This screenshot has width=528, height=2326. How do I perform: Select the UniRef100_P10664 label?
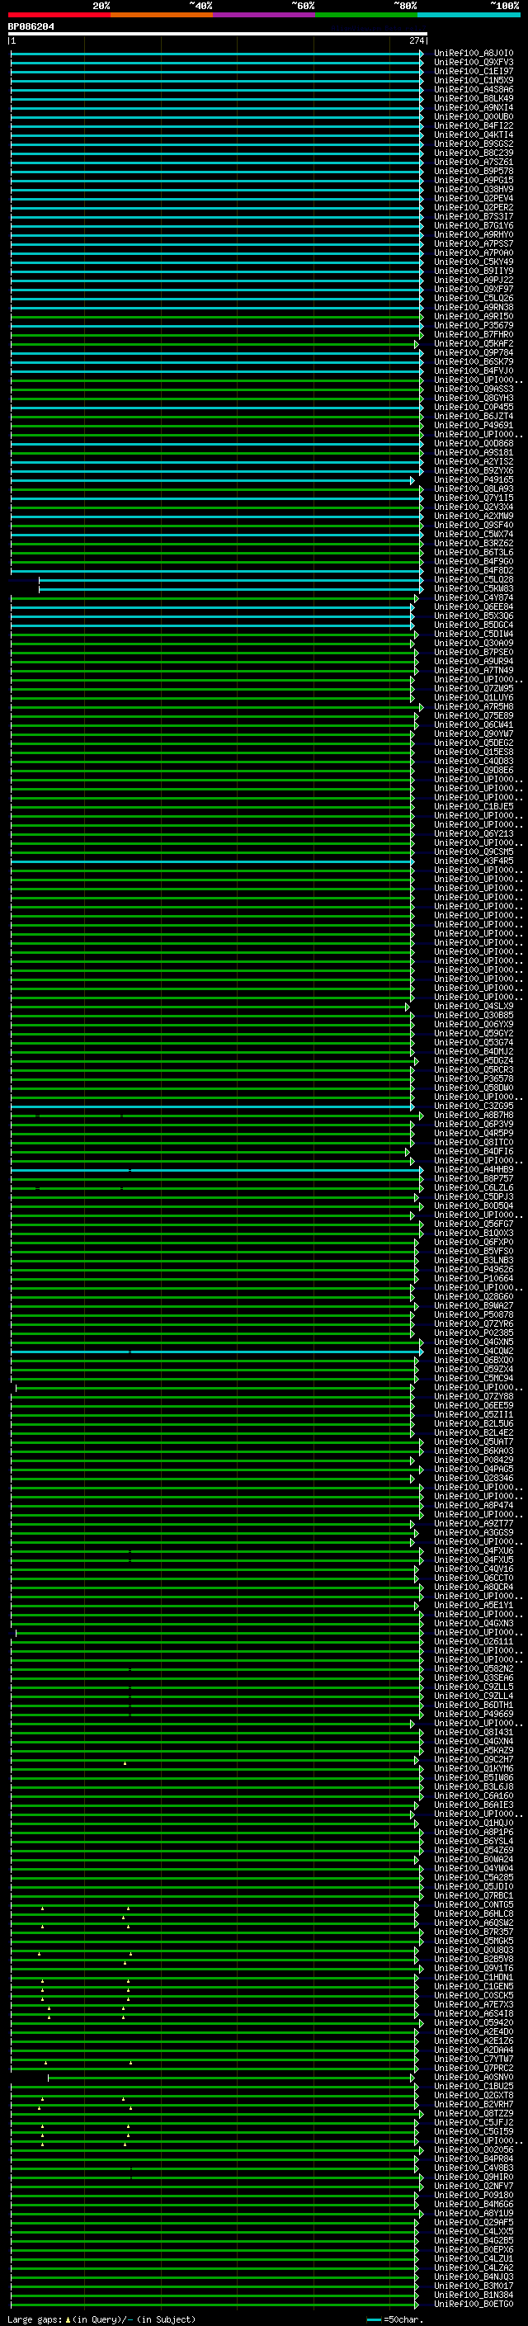point(474,1279)
